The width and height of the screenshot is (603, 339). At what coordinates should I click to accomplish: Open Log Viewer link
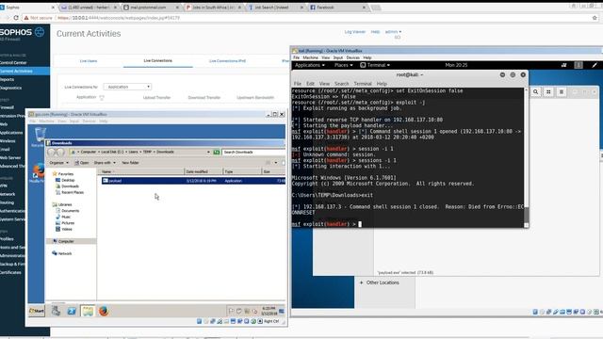354,31
